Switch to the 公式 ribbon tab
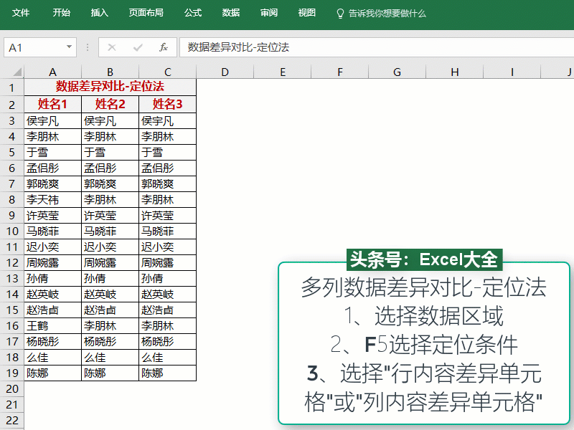 (192, 12)
